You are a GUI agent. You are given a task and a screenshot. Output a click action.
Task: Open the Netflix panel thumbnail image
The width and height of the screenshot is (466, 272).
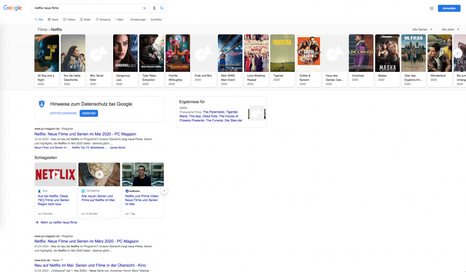pos(257,113)
